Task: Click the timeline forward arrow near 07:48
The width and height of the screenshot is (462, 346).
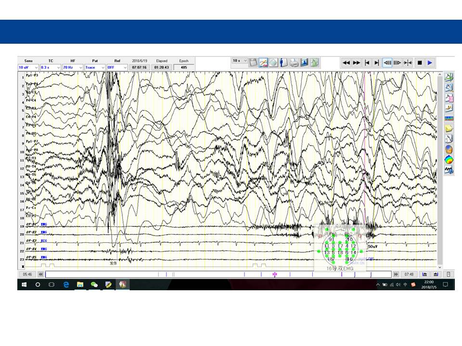Action: pyautogui.click(x=396, y=274)
